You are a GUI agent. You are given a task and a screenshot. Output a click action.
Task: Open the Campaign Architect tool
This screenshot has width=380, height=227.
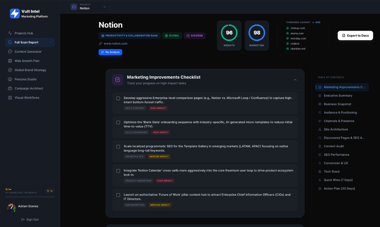click(10, 88)
